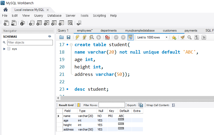Reconnect to DBMS icon

79,23
